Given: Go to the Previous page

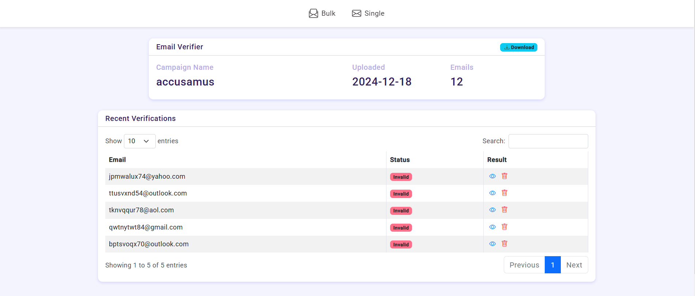Looking at the screenshot, I should (x=524, y=265).
